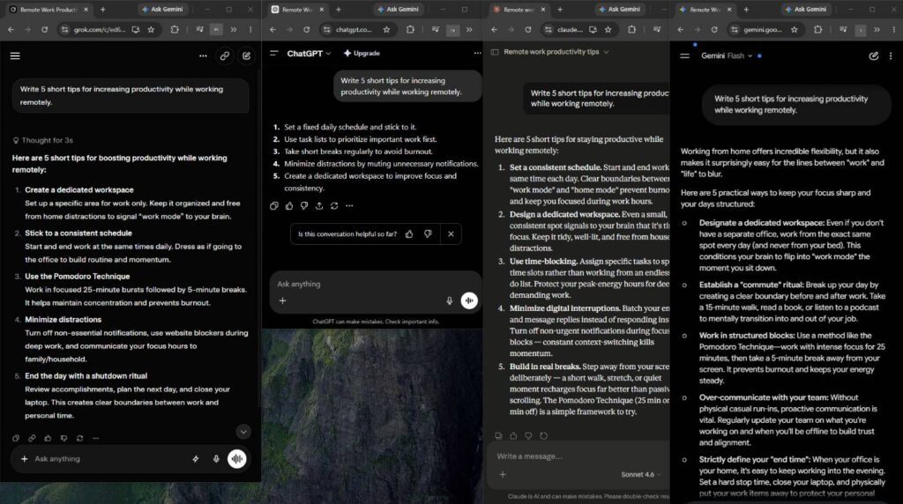903x504 pixels.
Task: Open the Gemini Flash model dropdown
Action: tap(727, 56)
